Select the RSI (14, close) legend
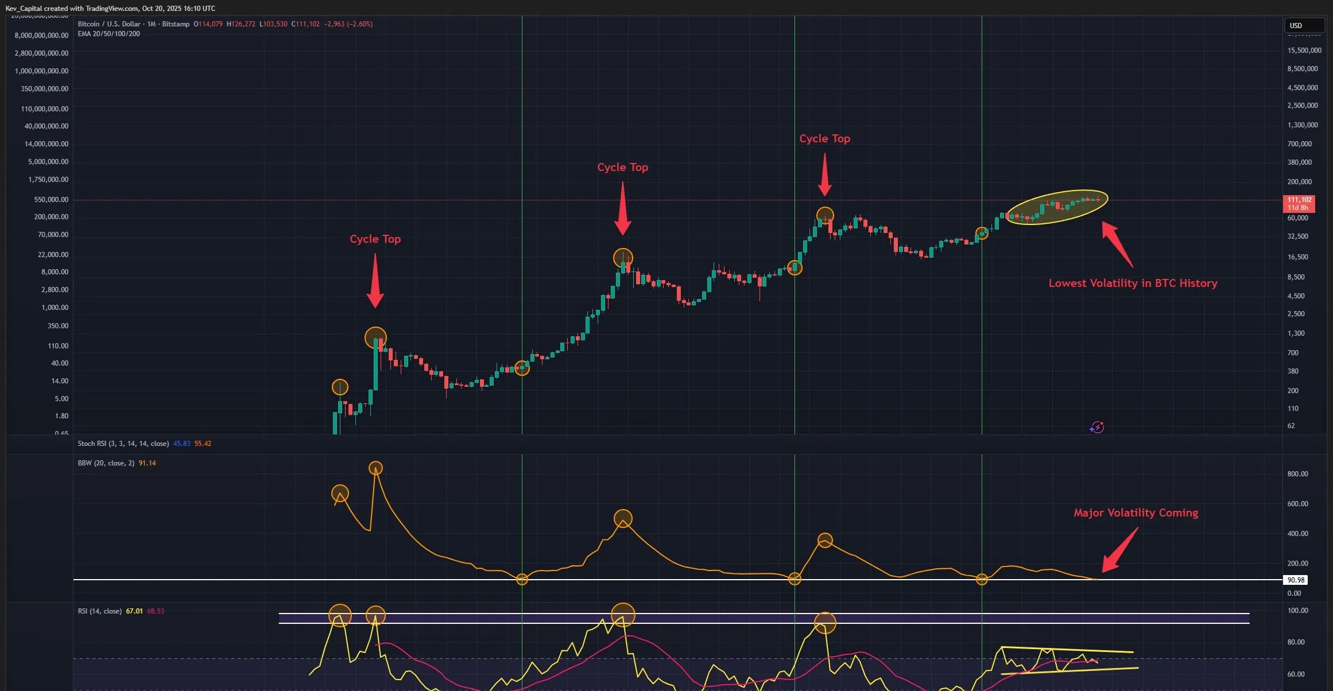Screen dimensions: 1333x691 coord(100,611)
